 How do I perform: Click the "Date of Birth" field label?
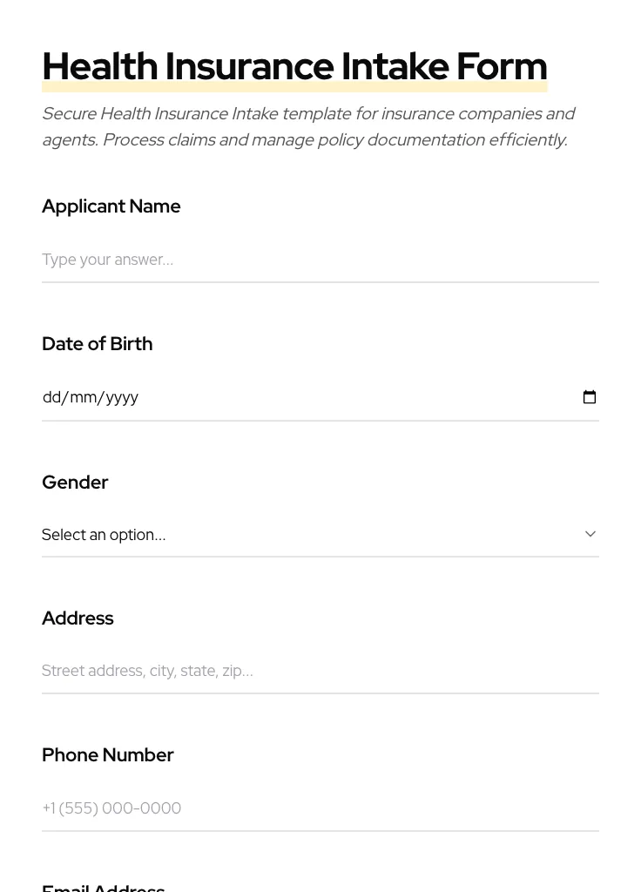[97, 344]
